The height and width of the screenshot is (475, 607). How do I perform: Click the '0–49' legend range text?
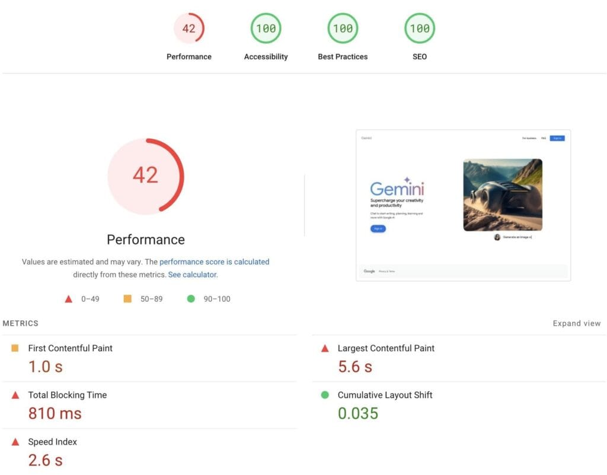[x=90, y=299]
